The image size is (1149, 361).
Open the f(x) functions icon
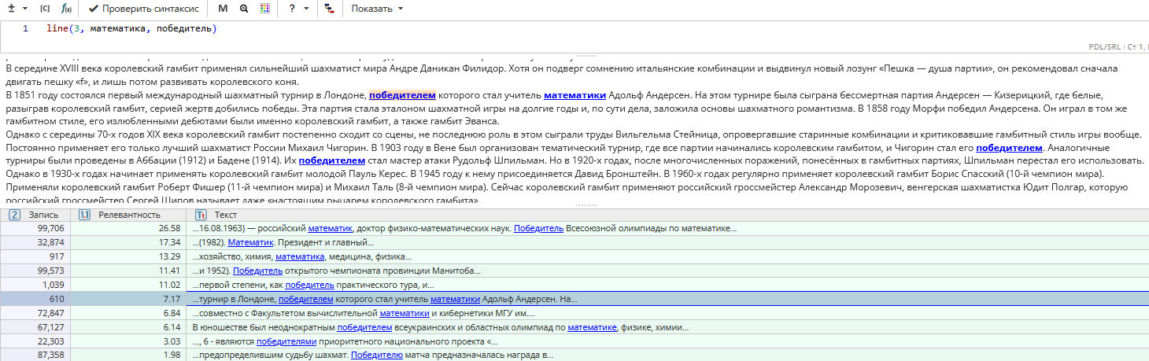[66, 9]
